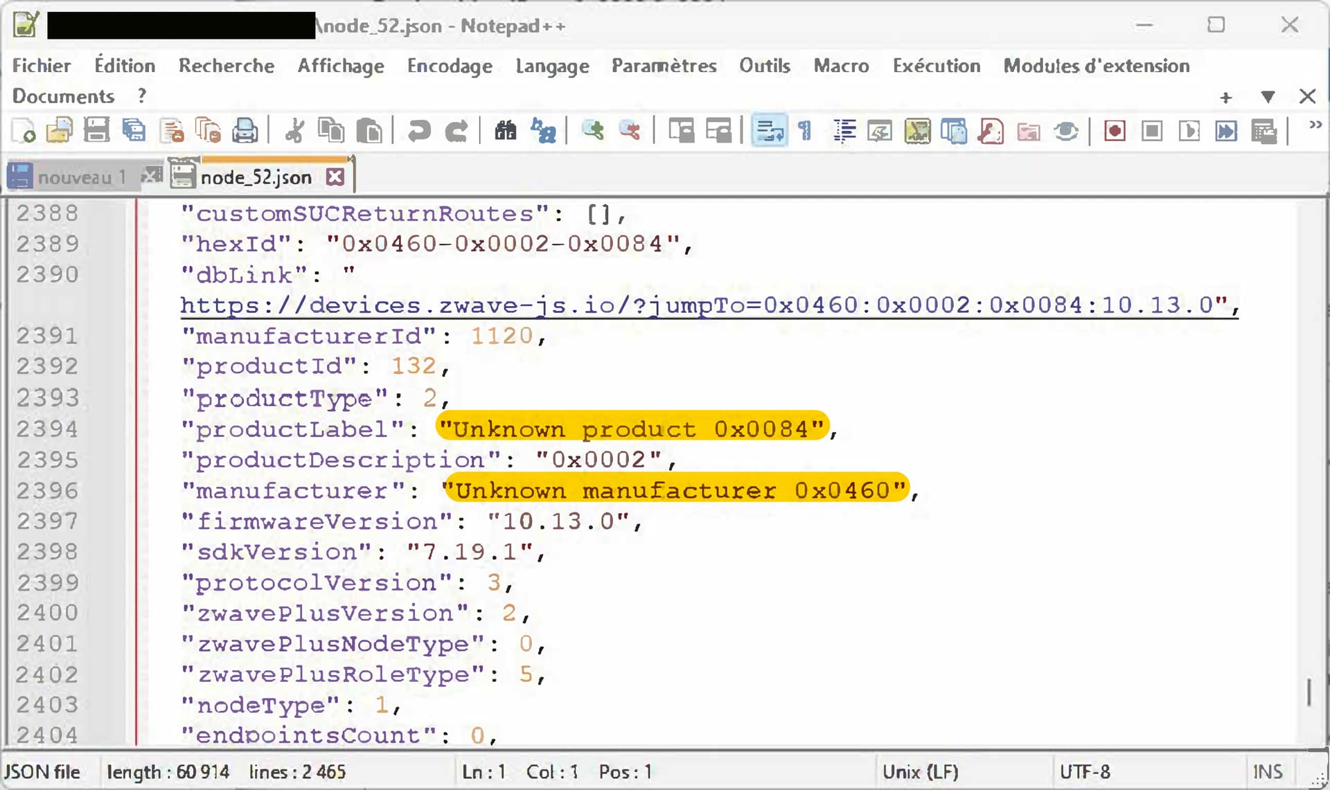Open the Édition menu
1330x790 pixels.
(x=125, y=66)
